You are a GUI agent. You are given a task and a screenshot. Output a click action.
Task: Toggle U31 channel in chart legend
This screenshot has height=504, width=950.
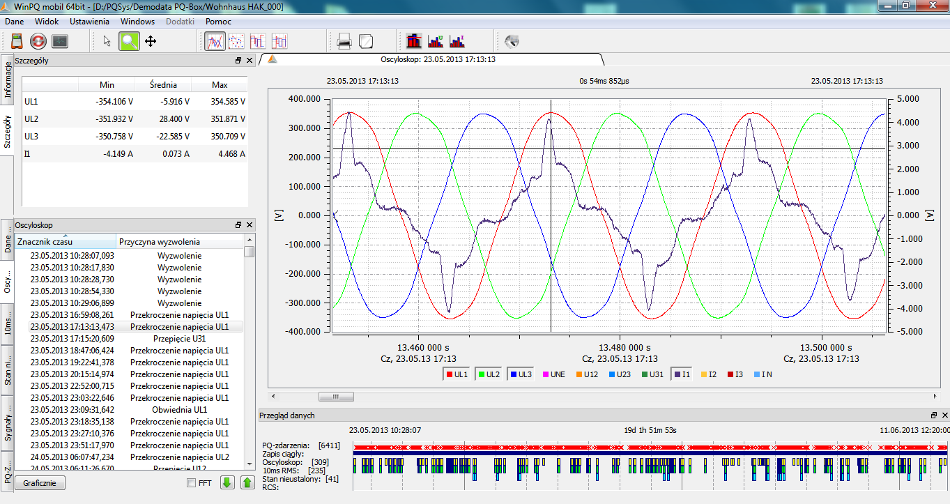[x=654, y=374]
